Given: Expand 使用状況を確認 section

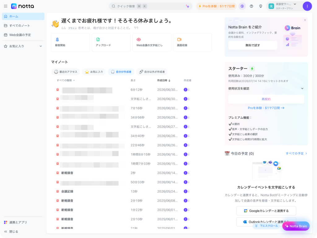Looking at the screenshot, I should pyautogui.click(x=266, y=89).
